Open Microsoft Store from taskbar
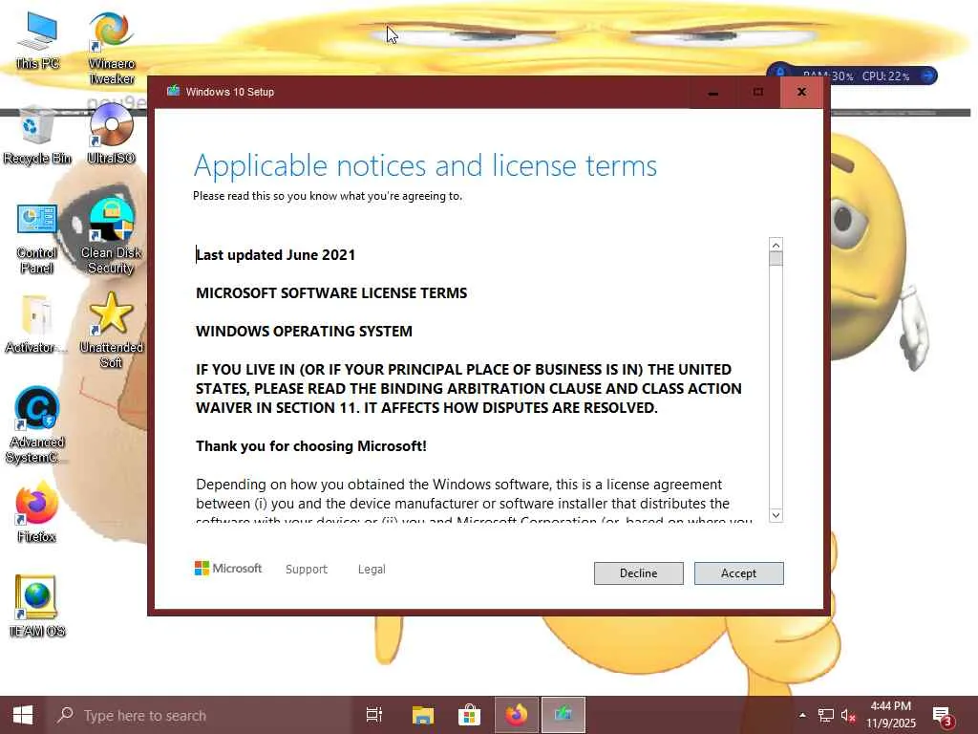 [x=469, y=715]
